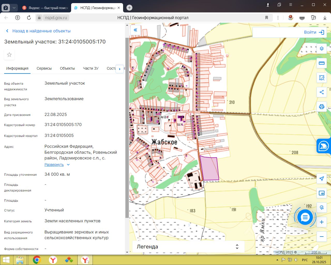Zoom out on the map

pyautogui.click(x=322, y=237)
